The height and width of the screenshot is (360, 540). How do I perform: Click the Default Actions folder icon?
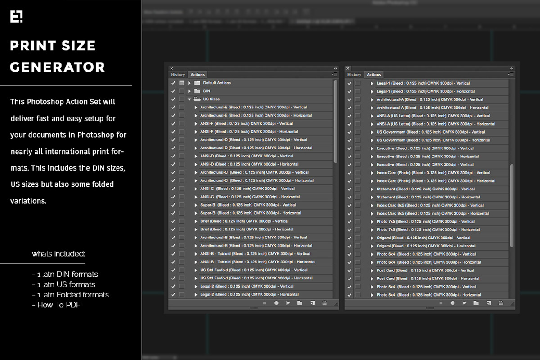pos(197,83)
